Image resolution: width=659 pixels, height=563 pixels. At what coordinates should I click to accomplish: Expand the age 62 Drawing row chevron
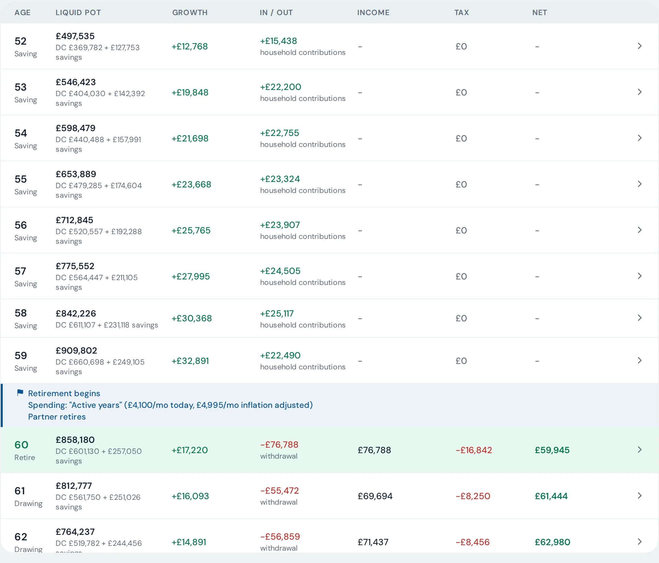pyautogui.click(x=639, y=542)
